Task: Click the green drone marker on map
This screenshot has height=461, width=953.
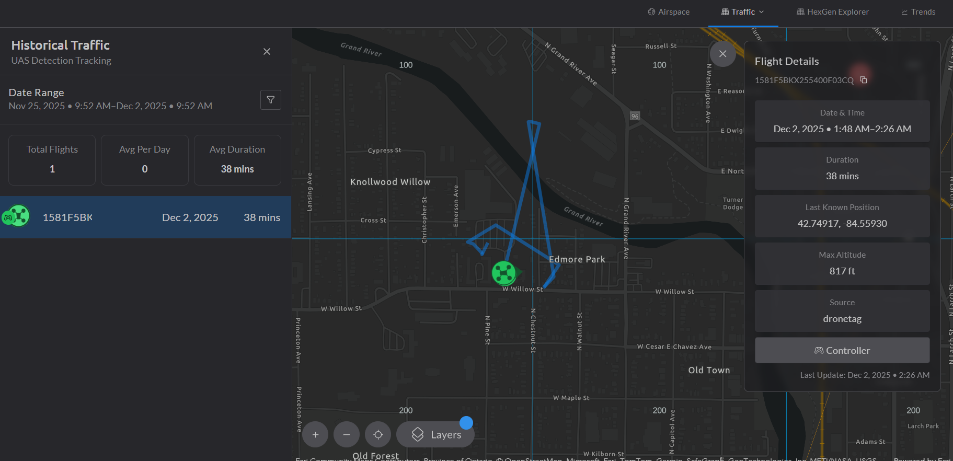Action: coord(504,273)
